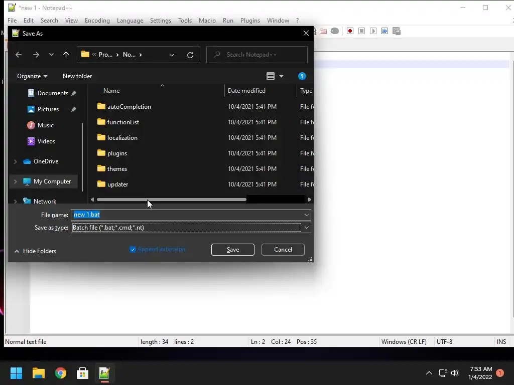This screenshot has height=385, width=514.
Task: Select My Computer in navigation pane
Action: tap(52, 181)
